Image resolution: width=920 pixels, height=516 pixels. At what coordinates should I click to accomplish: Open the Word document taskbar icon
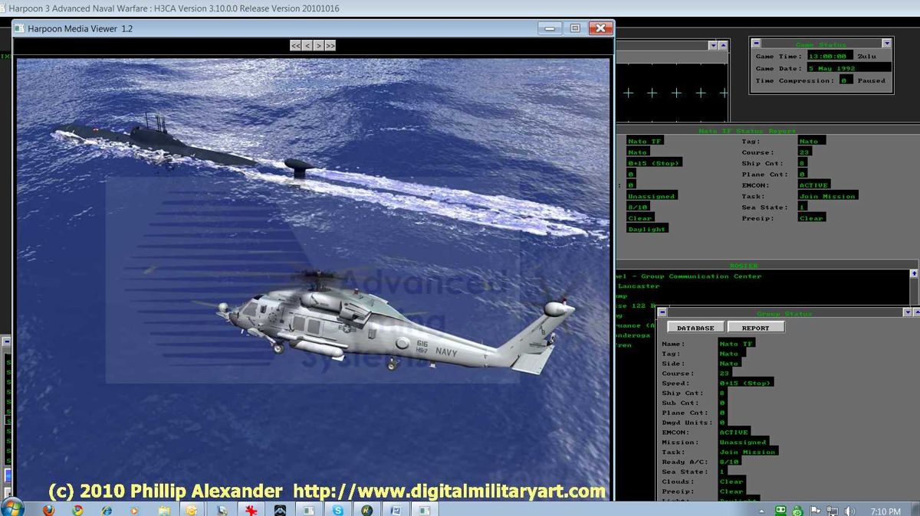click(396, 509)
